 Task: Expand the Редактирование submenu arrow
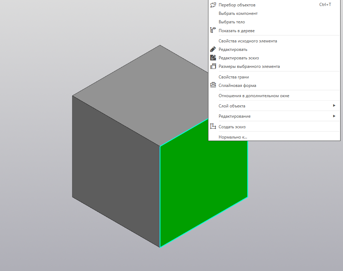click(x=334, y=116)
